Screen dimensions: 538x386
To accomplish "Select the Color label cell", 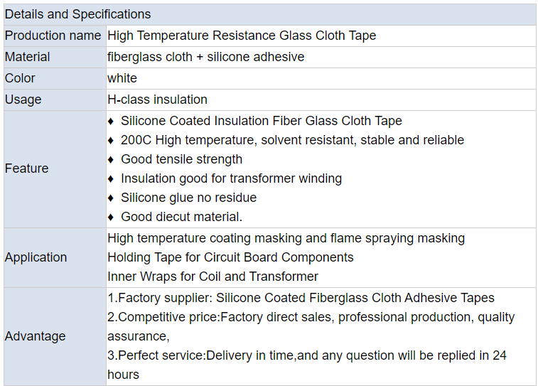I will click(x=55, y=78).
